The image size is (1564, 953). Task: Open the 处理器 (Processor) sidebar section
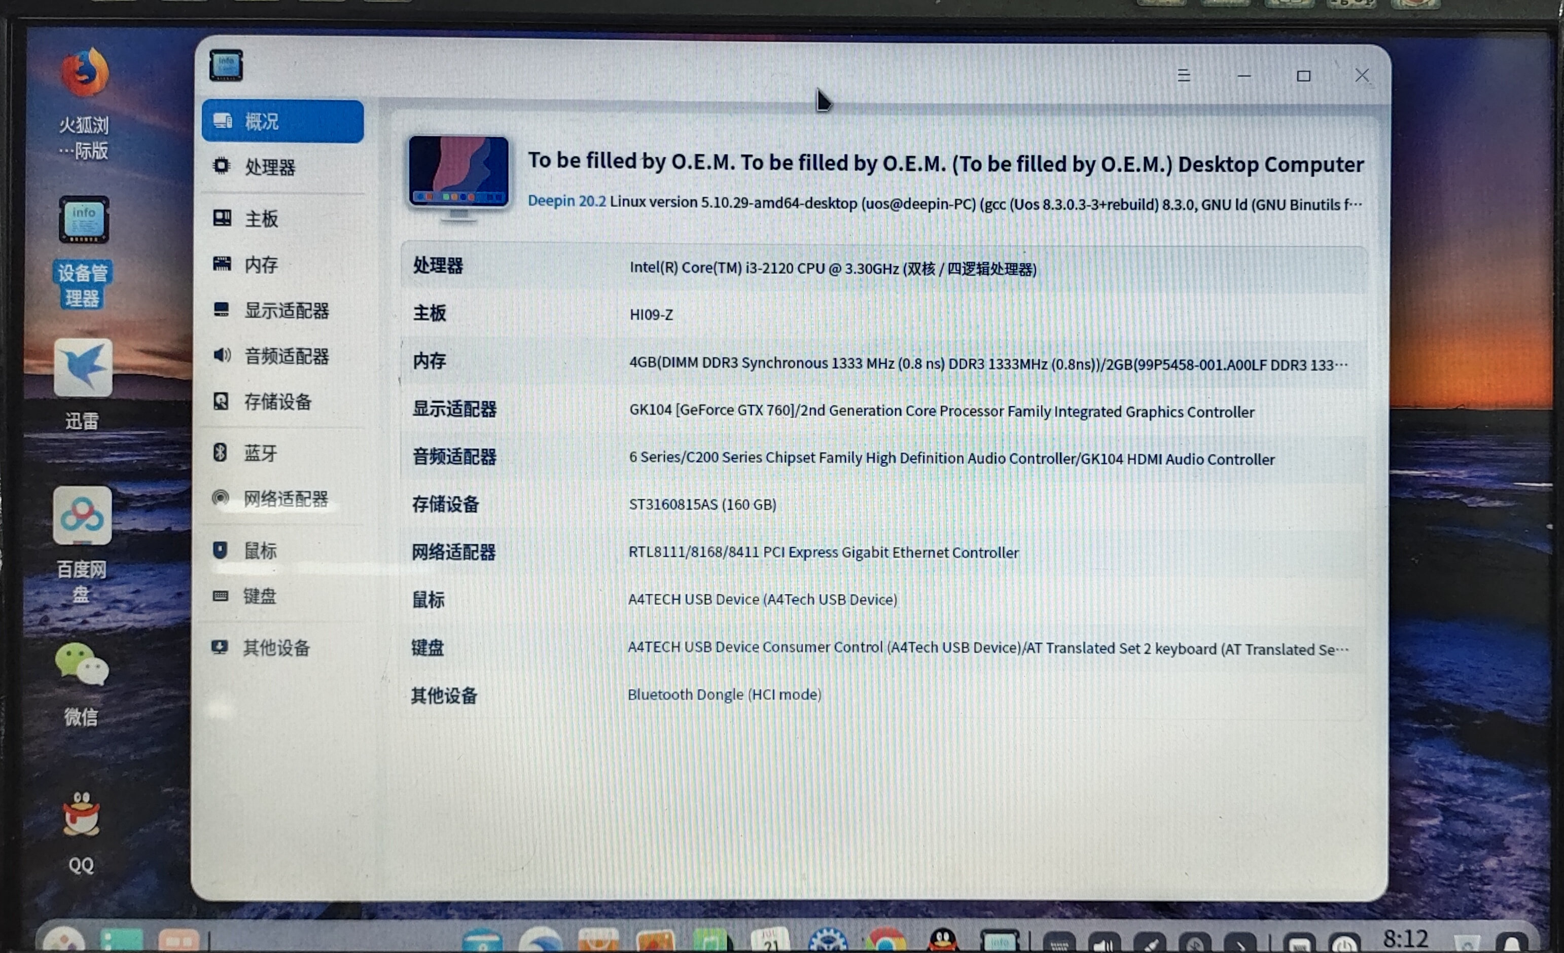point(270,167)
